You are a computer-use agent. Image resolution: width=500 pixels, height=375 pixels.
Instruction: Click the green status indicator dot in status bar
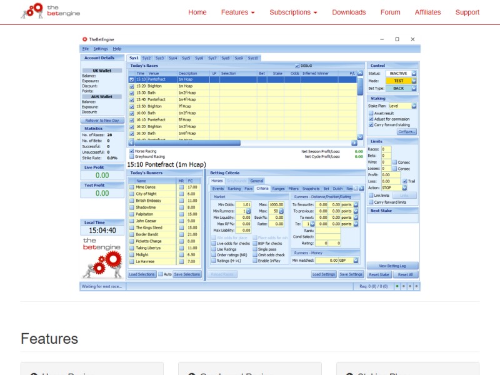[x=397, y=286]
